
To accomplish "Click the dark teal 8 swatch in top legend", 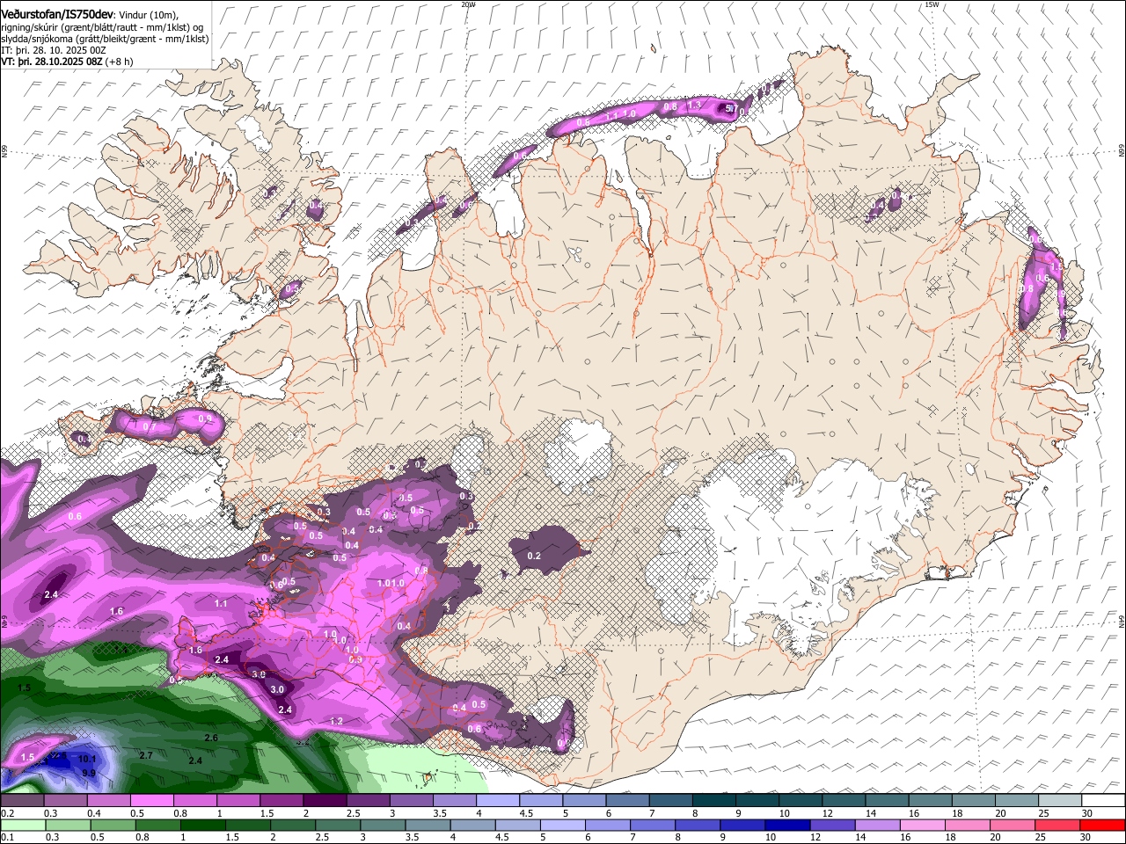I will point(713,801).
